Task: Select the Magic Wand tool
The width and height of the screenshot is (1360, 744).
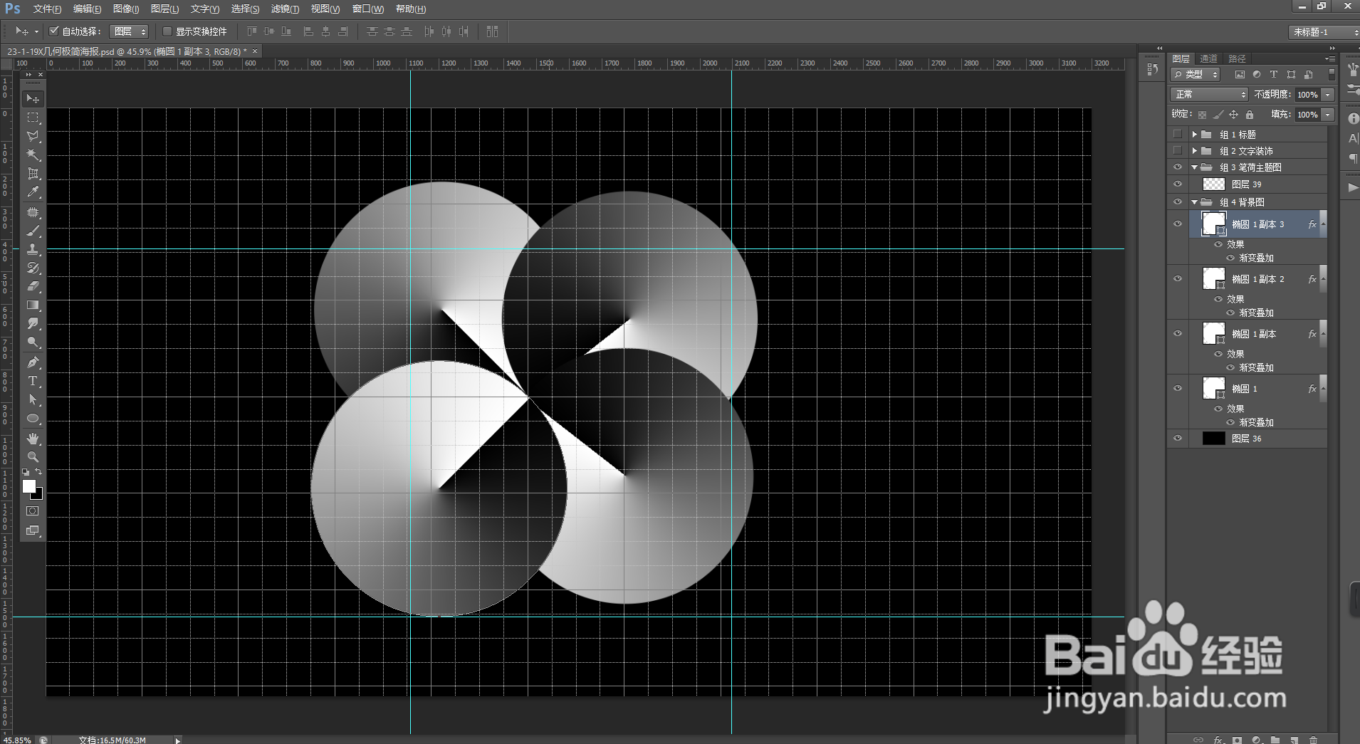Action: click(33, 154)
